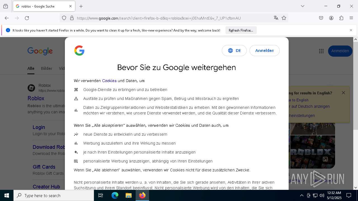Reload the page with the refresh icon

tap(27, 18)
